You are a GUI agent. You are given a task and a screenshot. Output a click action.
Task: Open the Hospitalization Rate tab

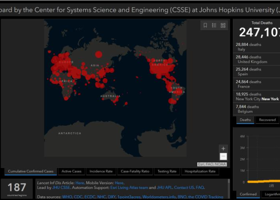coord(200,171)
